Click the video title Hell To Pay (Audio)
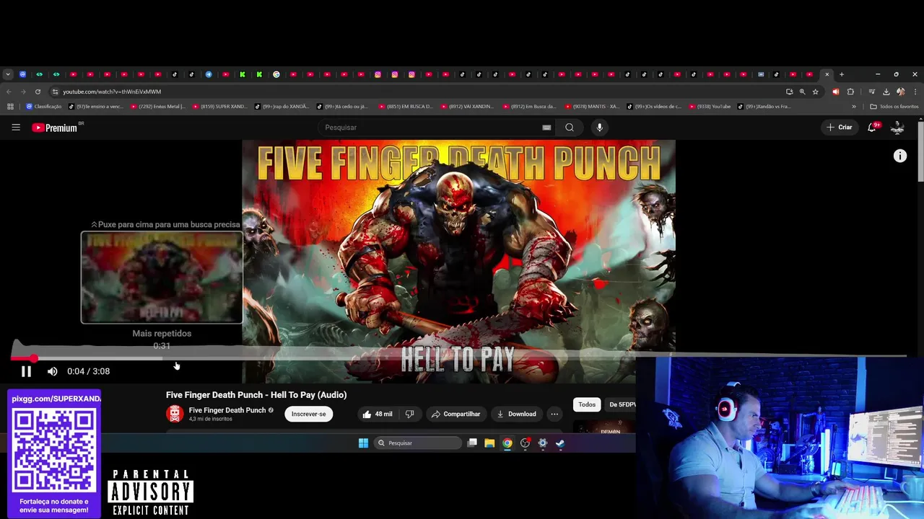Image resolution: width=924 pixels, height=519 pixels. (x=256, y=395)
